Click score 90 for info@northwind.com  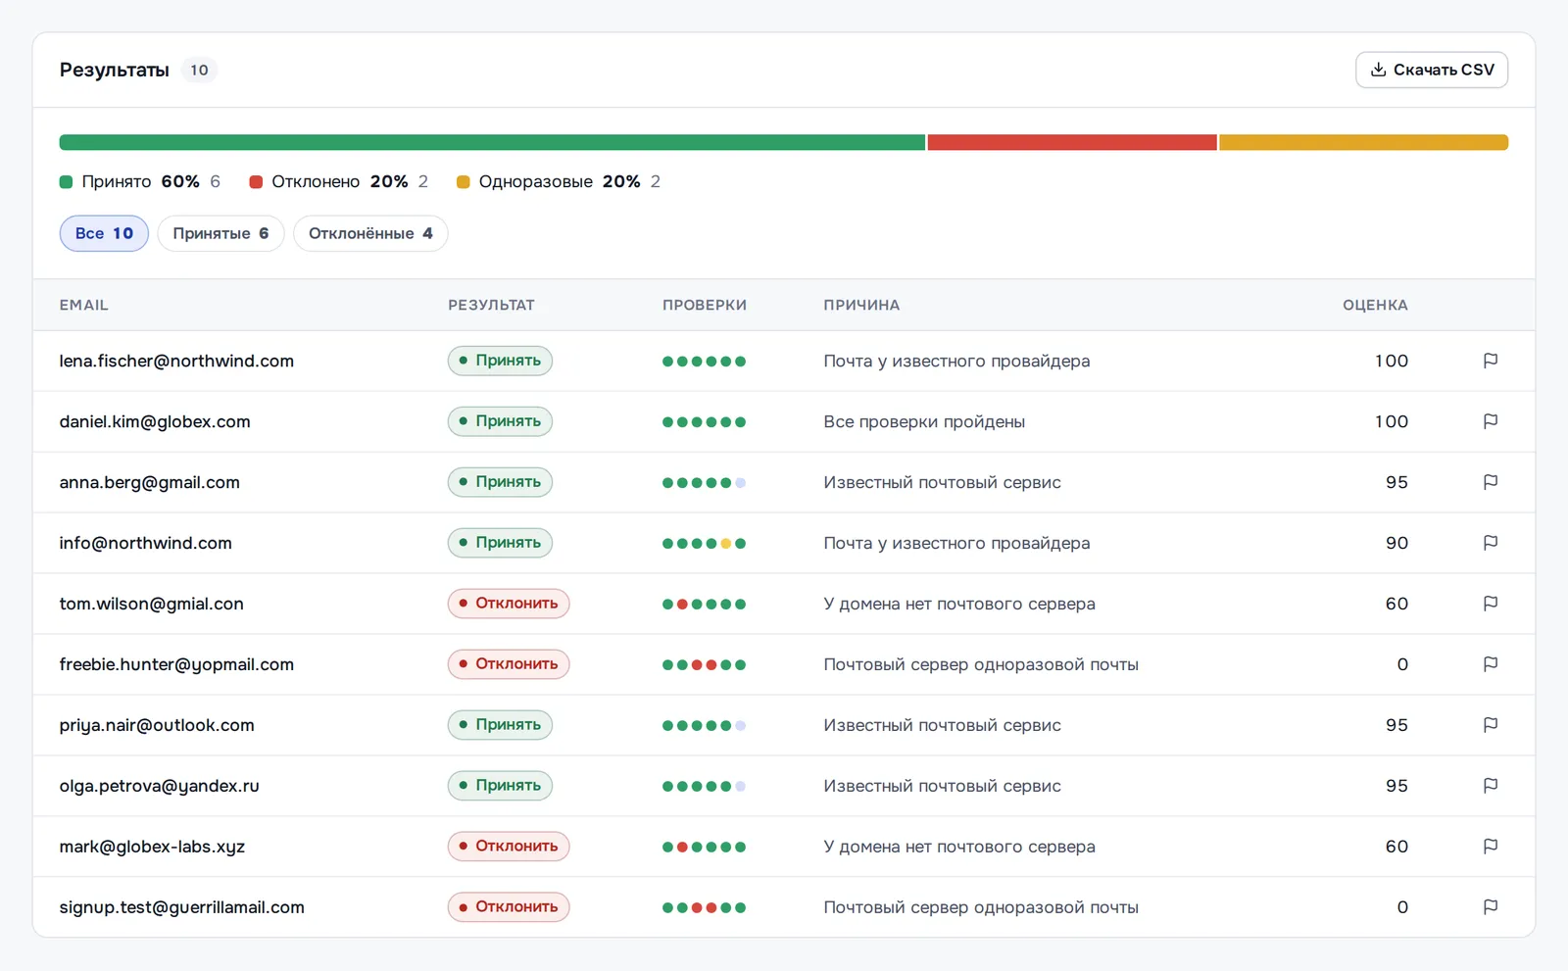coord(1396,543)
